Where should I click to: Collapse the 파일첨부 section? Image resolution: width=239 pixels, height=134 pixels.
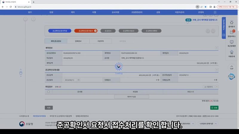tap(217, 87)
